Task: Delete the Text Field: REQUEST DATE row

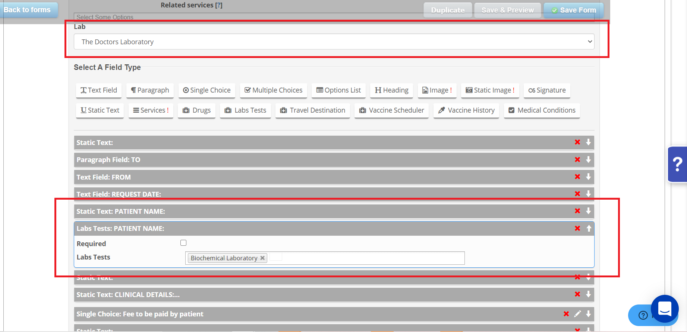Action: tap(577, 194)
